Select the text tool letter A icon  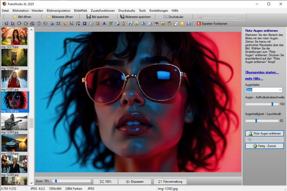pos(104,23)
